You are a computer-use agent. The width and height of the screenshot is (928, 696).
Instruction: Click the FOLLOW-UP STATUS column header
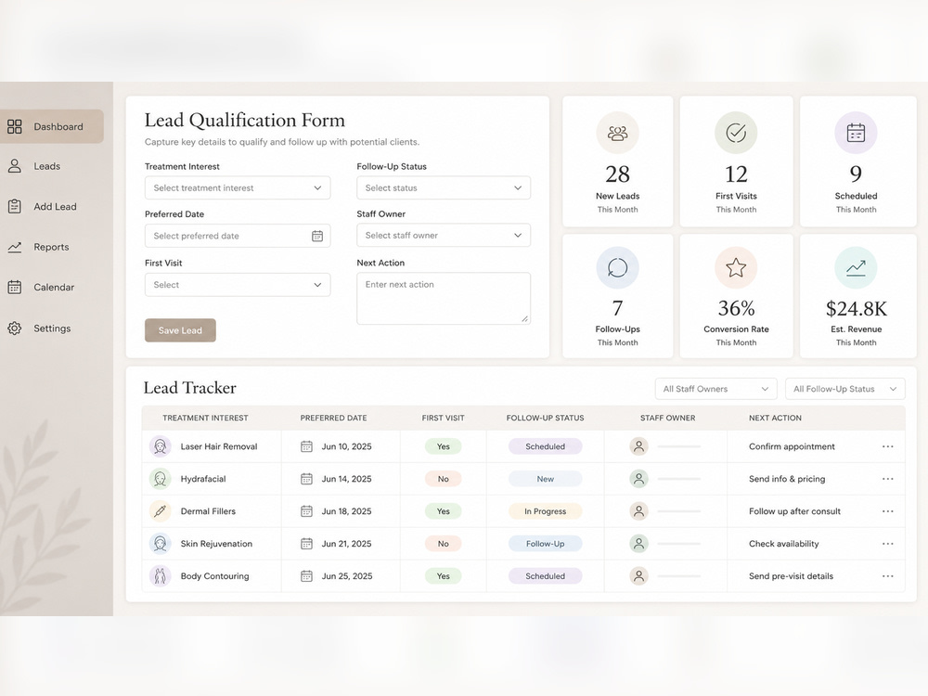click(x=545, y=418)
